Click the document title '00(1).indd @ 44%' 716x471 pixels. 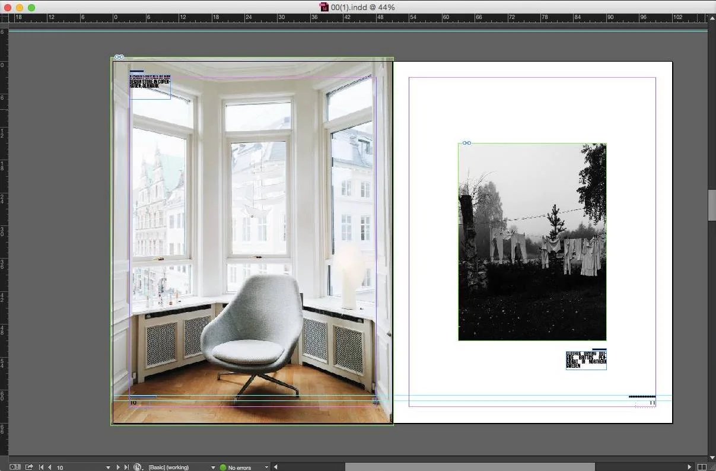point(363,7)
